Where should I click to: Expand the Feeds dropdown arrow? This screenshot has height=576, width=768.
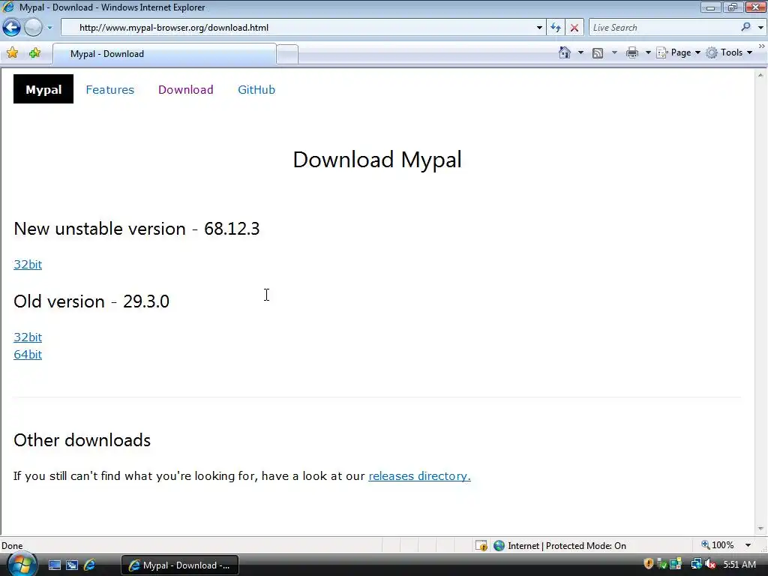pyautogui.click(x=614, y=52)
